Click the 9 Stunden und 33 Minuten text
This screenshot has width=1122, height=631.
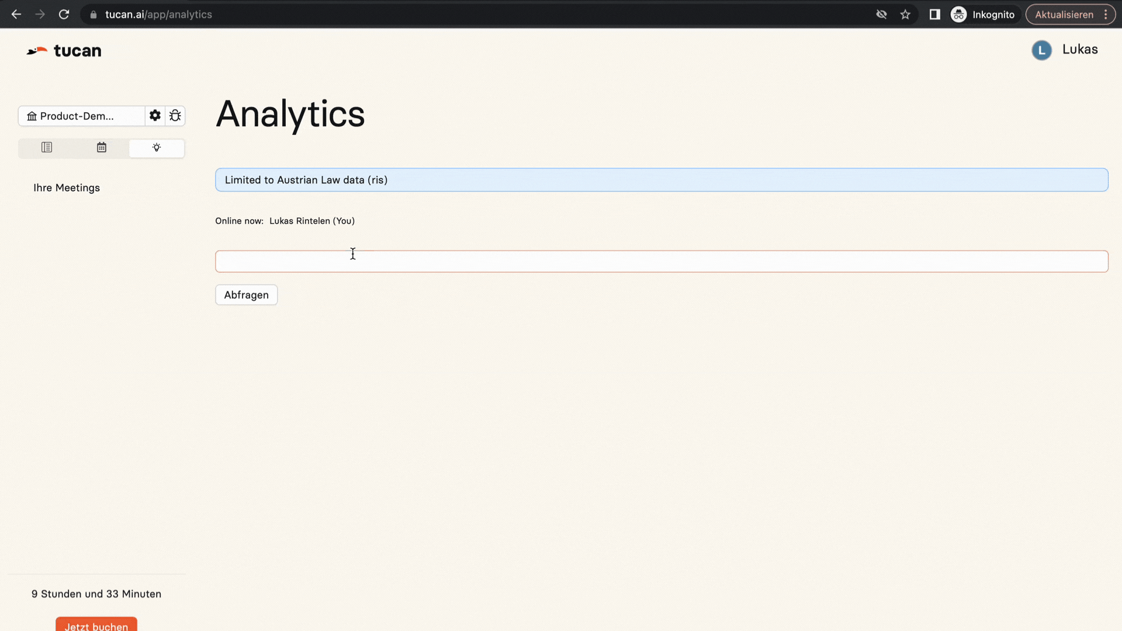(96, 594)
